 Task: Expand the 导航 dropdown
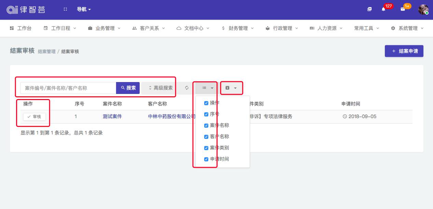(x=84, y=10)
